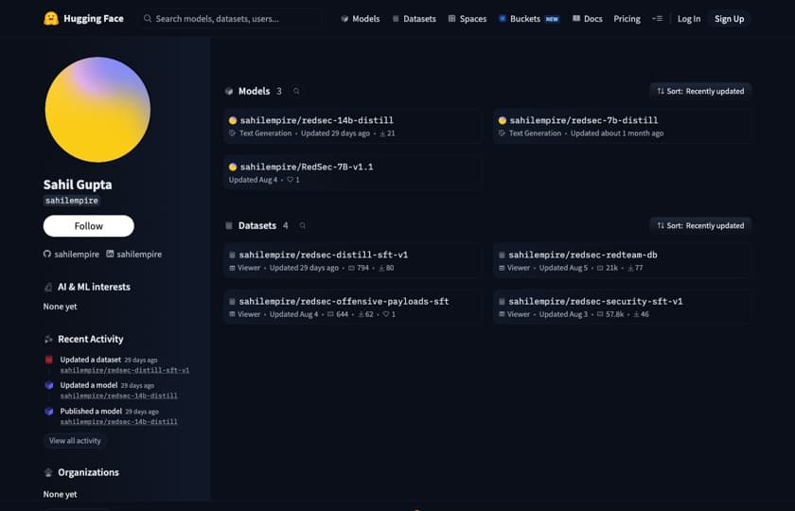Open the Spaces nav item
Viewport: 795px width, 511px height.
click(468, 19)
